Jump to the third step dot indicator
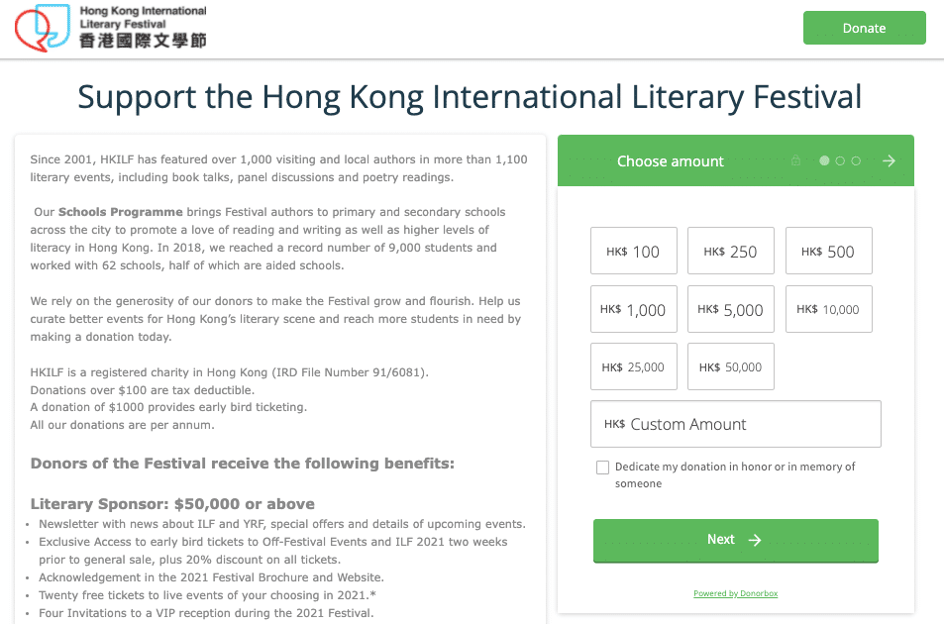 tap(856, 160)
